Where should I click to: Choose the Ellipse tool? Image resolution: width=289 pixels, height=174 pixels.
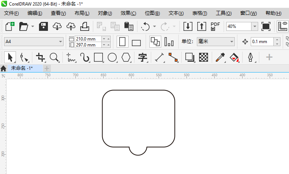[x=112, y=57]
